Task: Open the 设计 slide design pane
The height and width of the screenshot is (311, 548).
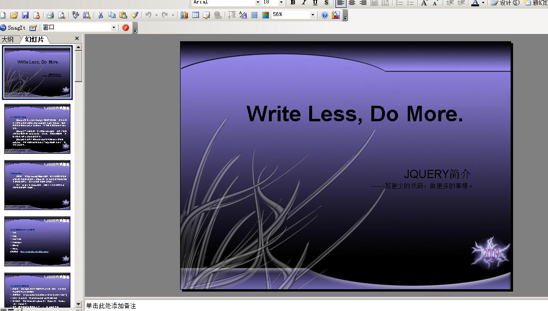Action: [x=505, y=3]
